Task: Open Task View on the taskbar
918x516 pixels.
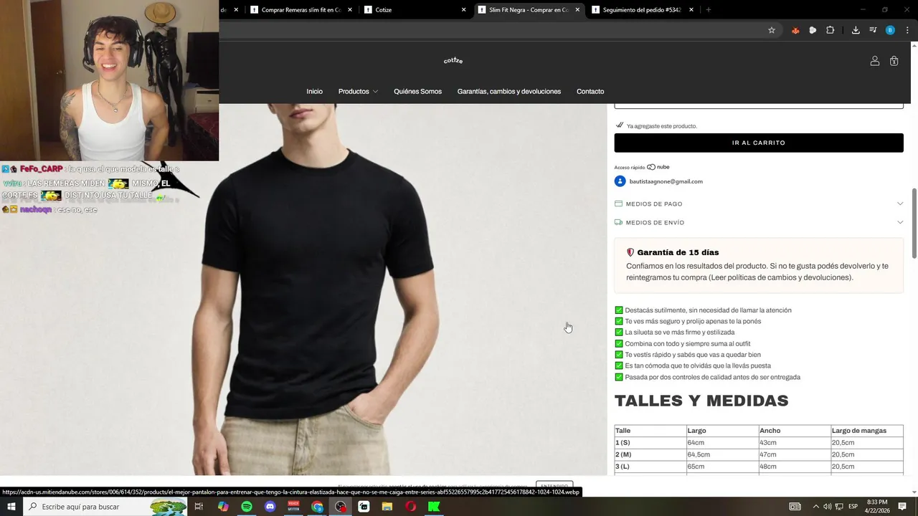Action: [199, 507]
